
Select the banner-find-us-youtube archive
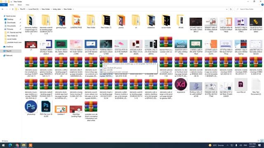point(166,45)
